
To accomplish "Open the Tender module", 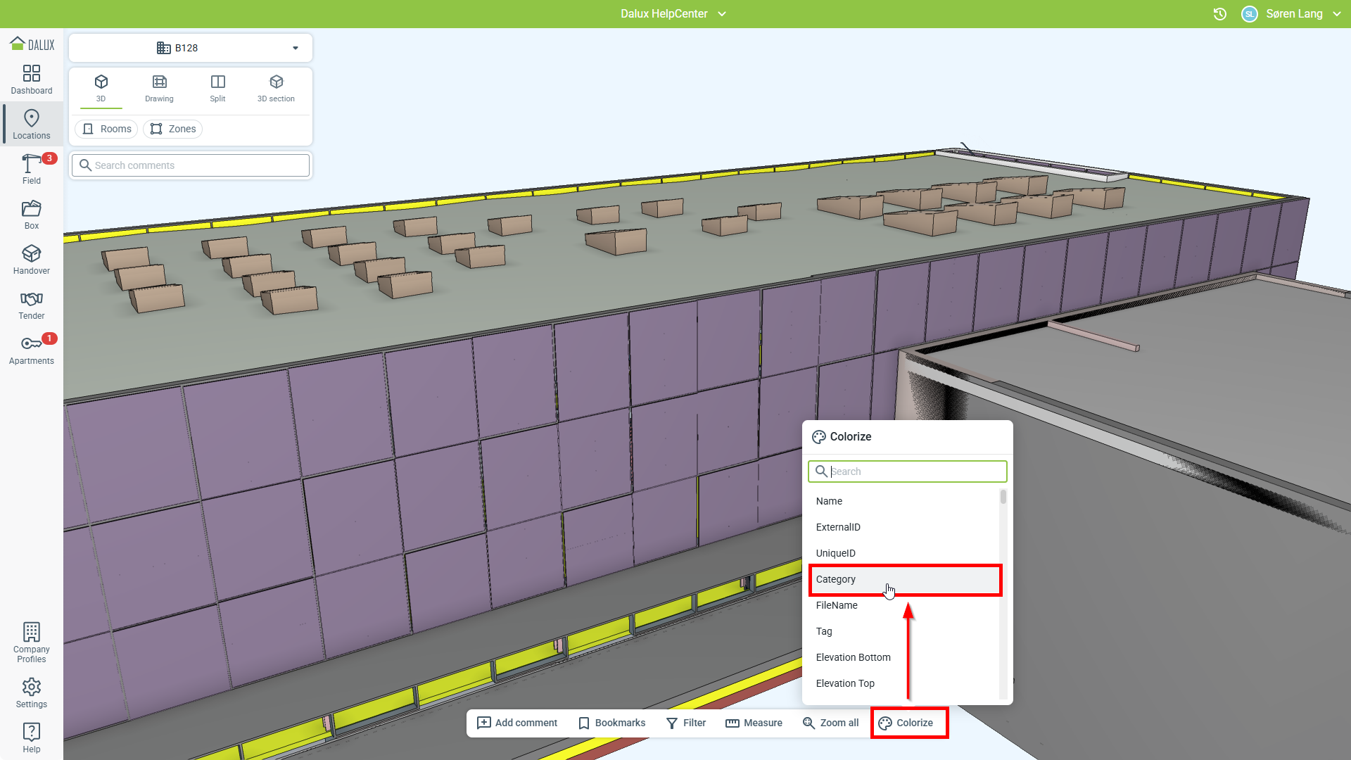I will tap(32, 305).
